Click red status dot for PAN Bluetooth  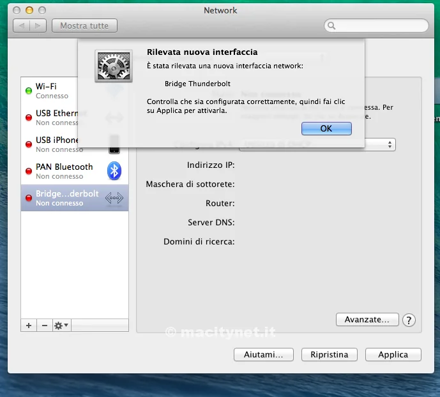pyautogui.click(x=29, y=171)
